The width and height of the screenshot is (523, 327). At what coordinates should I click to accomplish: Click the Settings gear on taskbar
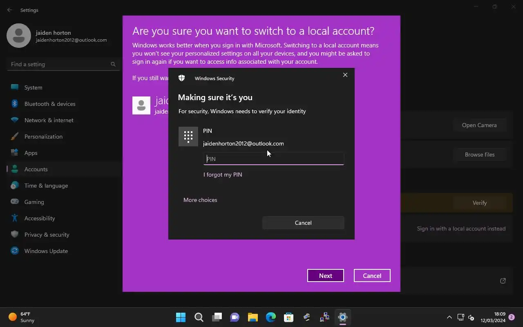342,317
